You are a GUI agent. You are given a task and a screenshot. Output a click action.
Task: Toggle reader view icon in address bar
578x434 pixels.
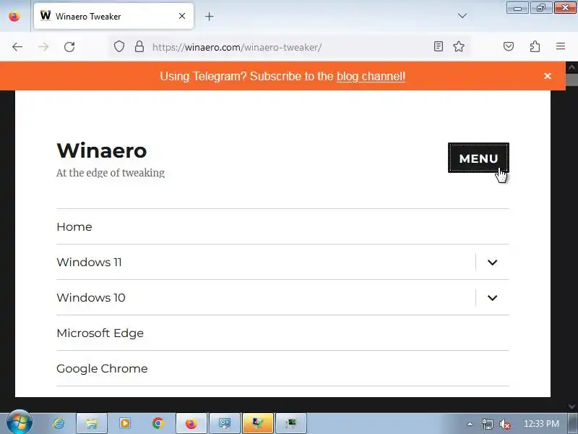pos(439,46)
